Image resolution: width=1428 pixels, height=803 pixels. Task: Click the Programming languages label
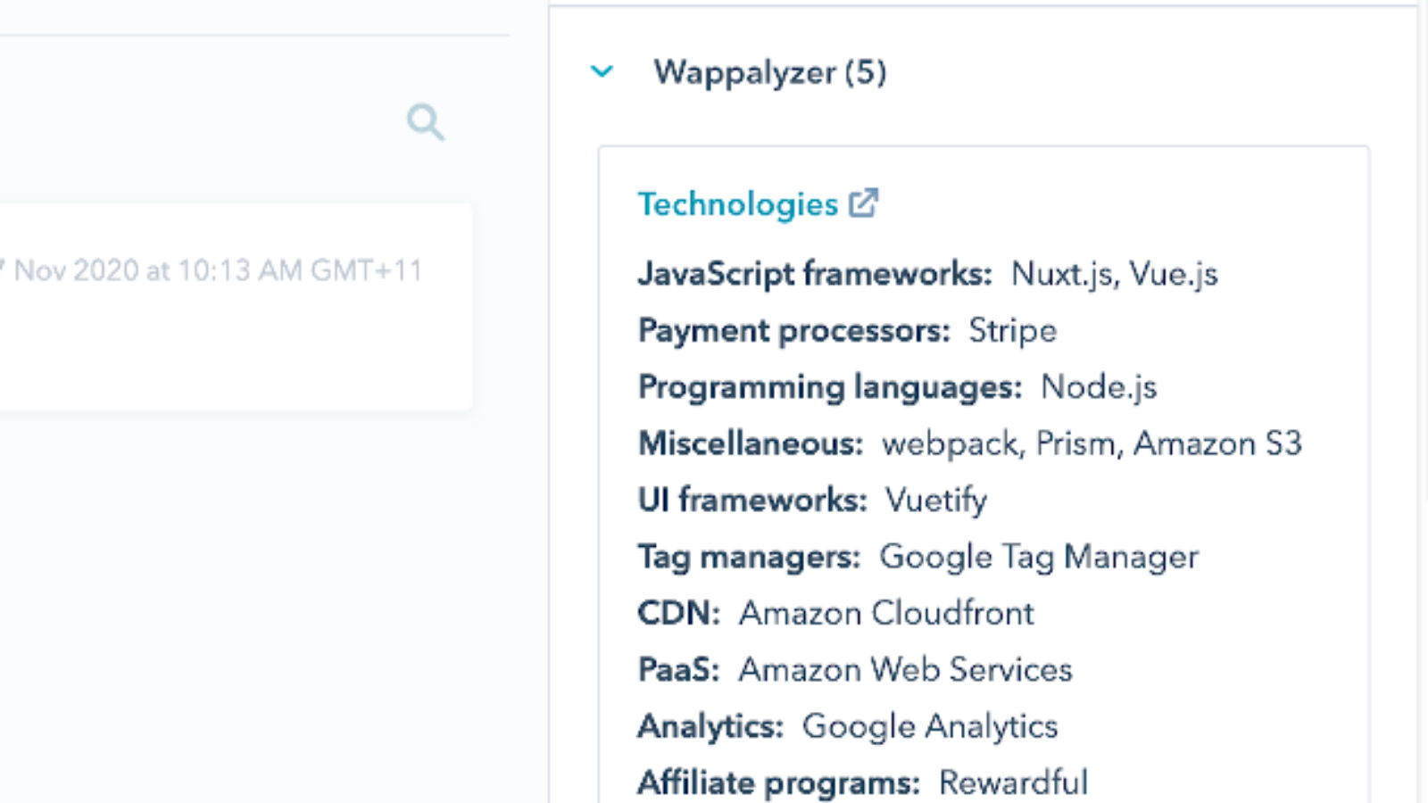point(829,387)
